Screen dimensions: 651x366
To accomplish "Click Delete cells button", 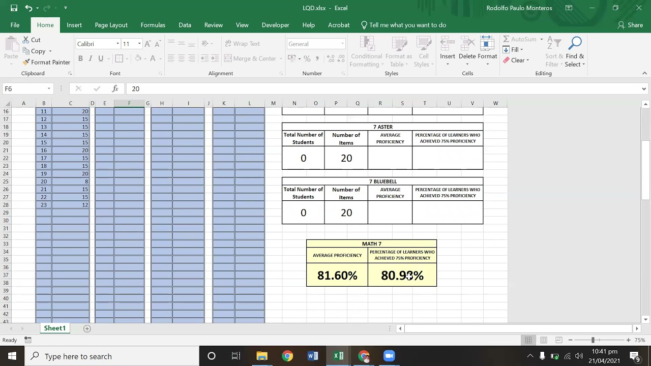I will click(x=467, y=52).
